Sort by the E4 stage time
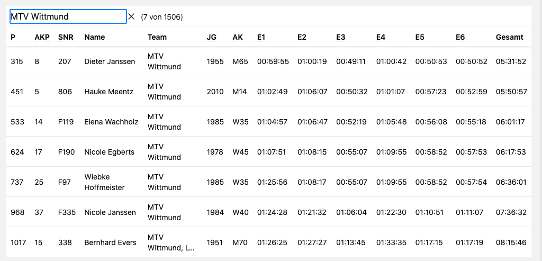 tap(381, 37)
